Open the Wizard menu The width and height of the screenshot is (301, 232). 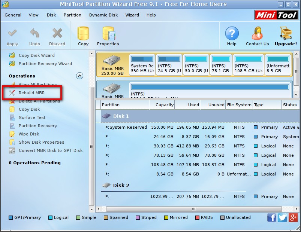pos(132,15)
